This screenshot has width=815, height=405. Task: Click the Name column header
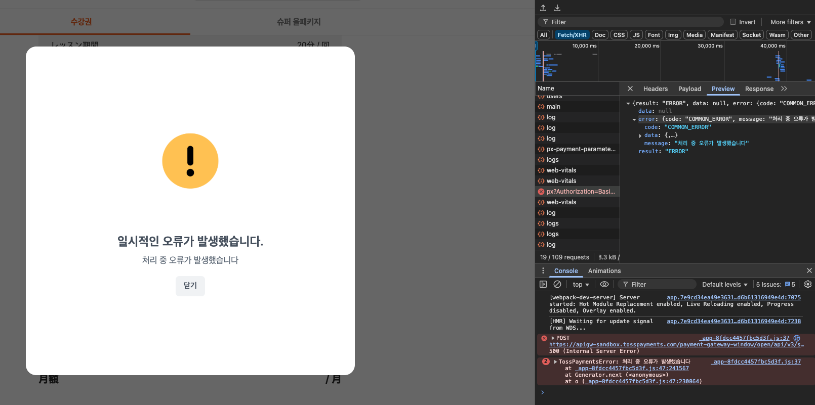coord(578,88)
